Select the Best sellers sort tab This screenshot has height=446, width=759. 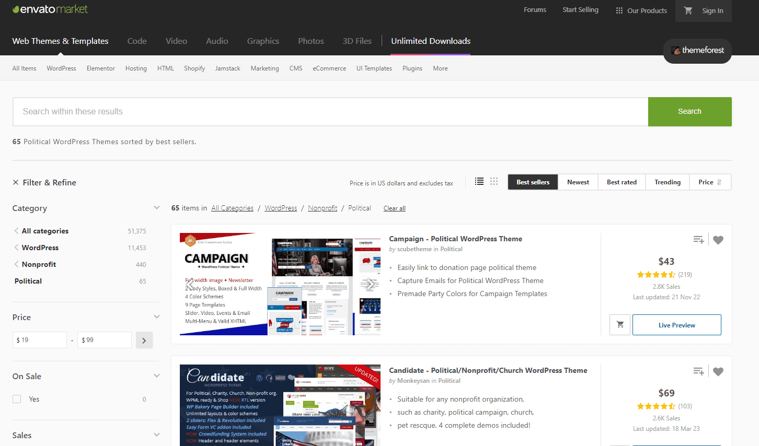coord(533,182)
